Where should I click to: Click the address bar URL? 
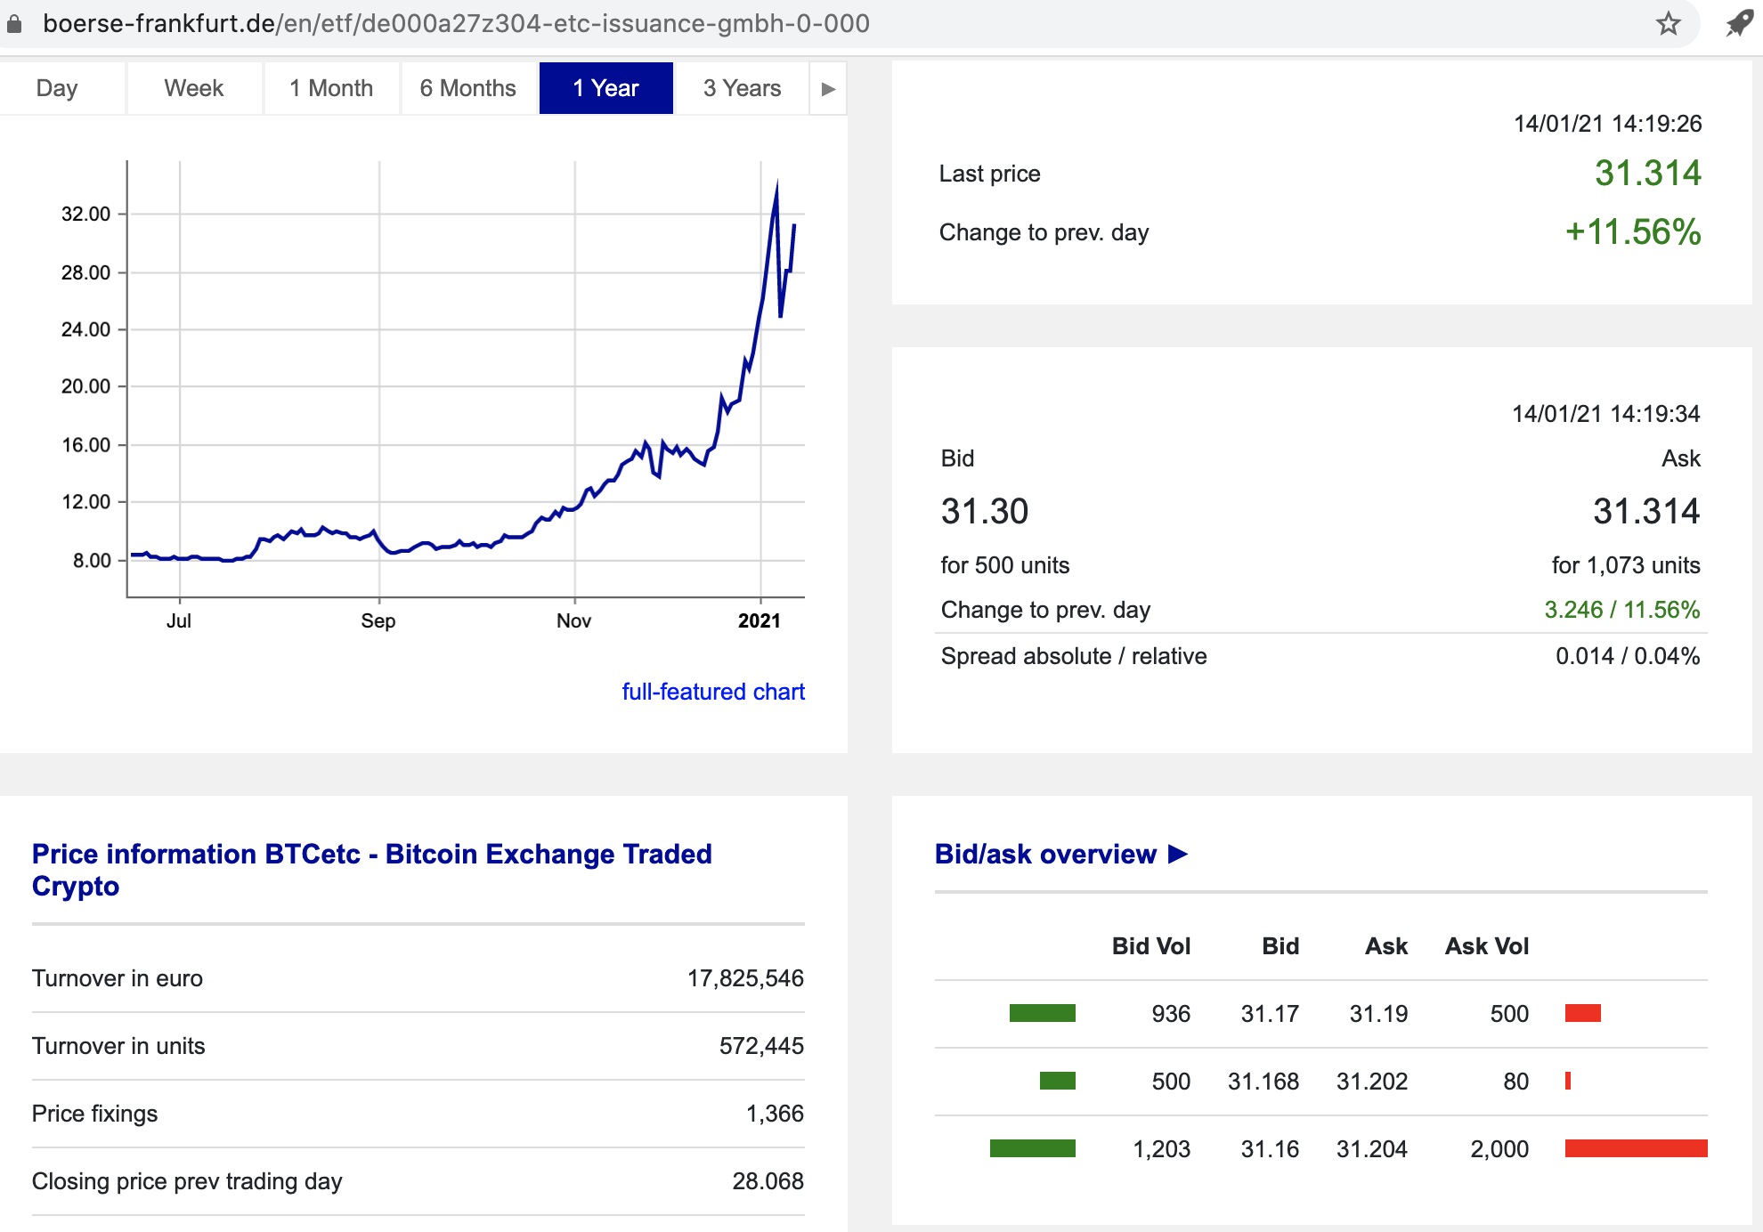click(x=457, y=23)
